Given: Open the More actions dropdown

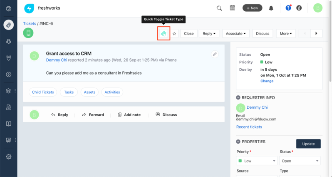Looking at the screenshot, I should [285, 34].
